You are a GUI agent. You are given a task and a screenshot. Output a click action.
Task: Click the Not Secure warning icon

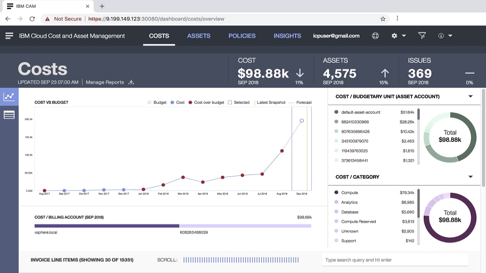(x=47, y=19)
